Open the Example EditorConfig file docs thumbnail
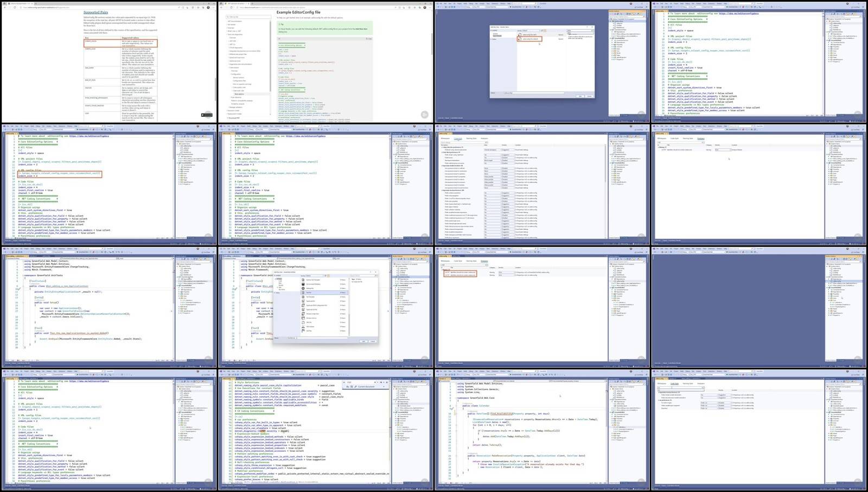868x492 pixels. point(325,62)
